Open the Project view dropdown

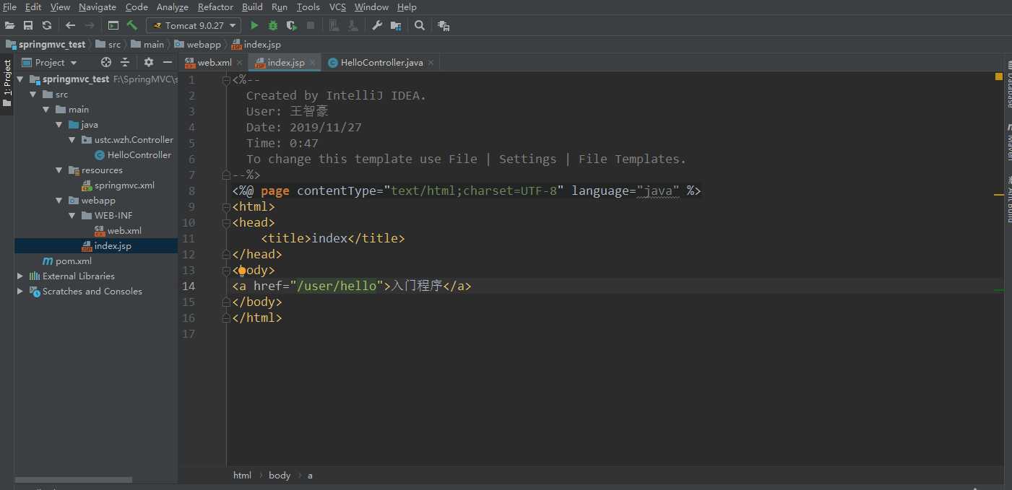pos(50,62)
